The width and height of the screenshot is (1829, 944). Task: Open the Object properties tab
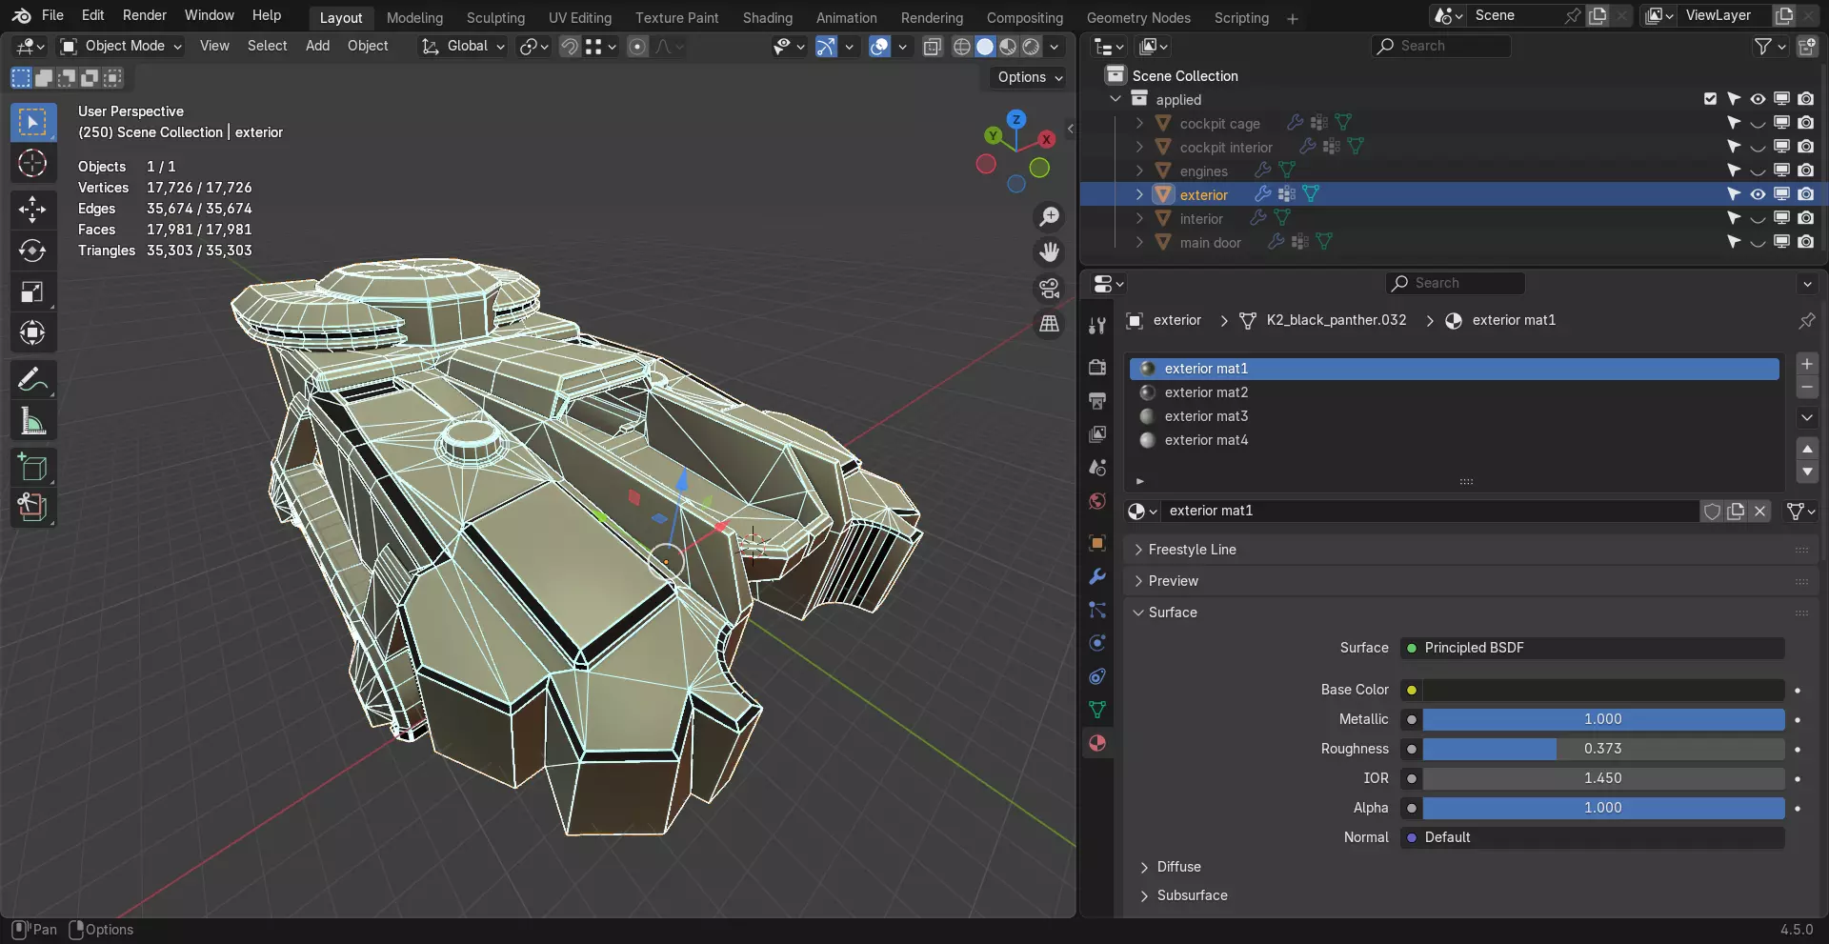(1097, 543)
